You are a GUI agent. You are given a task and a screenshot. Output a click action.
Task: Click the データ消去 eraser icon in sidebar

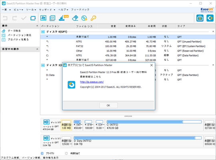click(4, 31)
